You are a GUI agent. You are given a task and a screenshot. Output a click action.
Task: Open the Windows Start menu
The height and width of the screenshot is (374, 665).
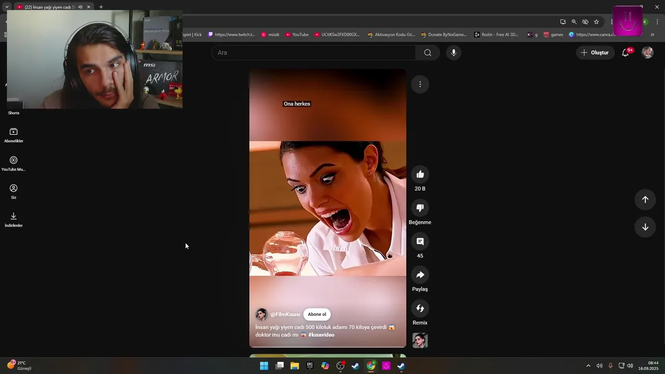coord(264,366)
